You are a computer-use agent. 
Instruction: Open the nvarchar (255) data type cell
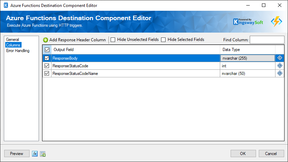(x=248, y=58)
